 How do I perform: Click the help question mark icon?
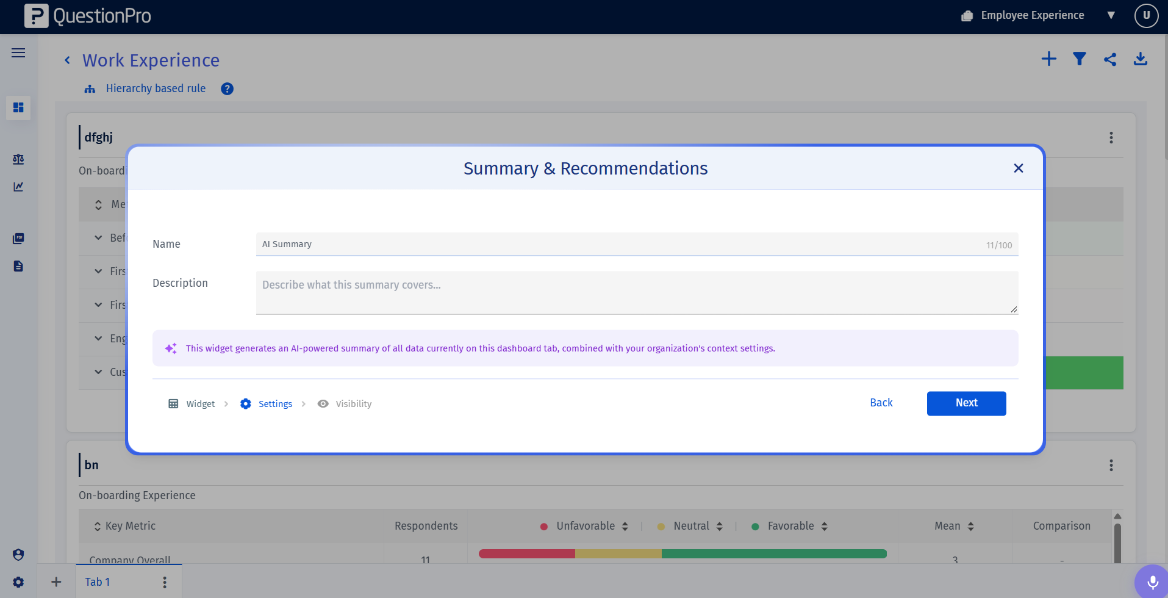[x=227, y=88]
